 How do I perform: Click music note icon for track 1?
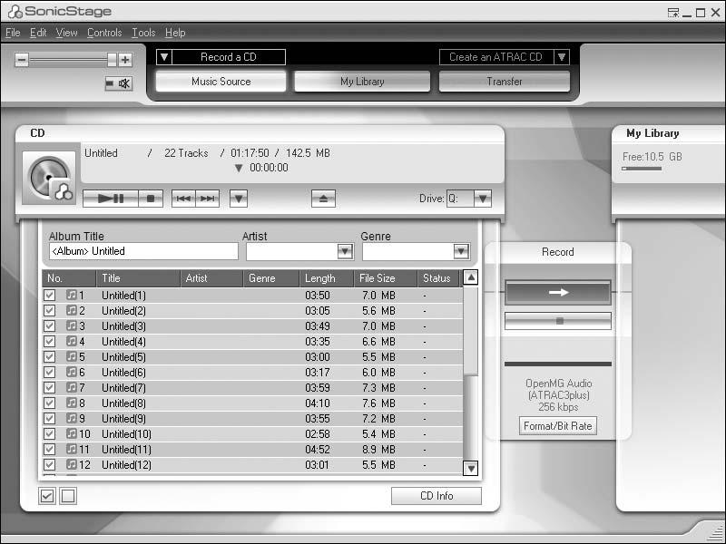(x=72, y=295)
